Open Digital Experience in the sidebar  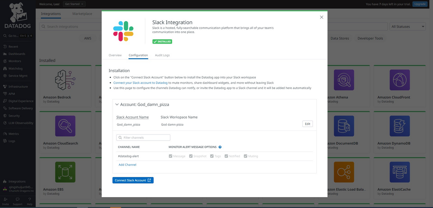coord(18,101)
